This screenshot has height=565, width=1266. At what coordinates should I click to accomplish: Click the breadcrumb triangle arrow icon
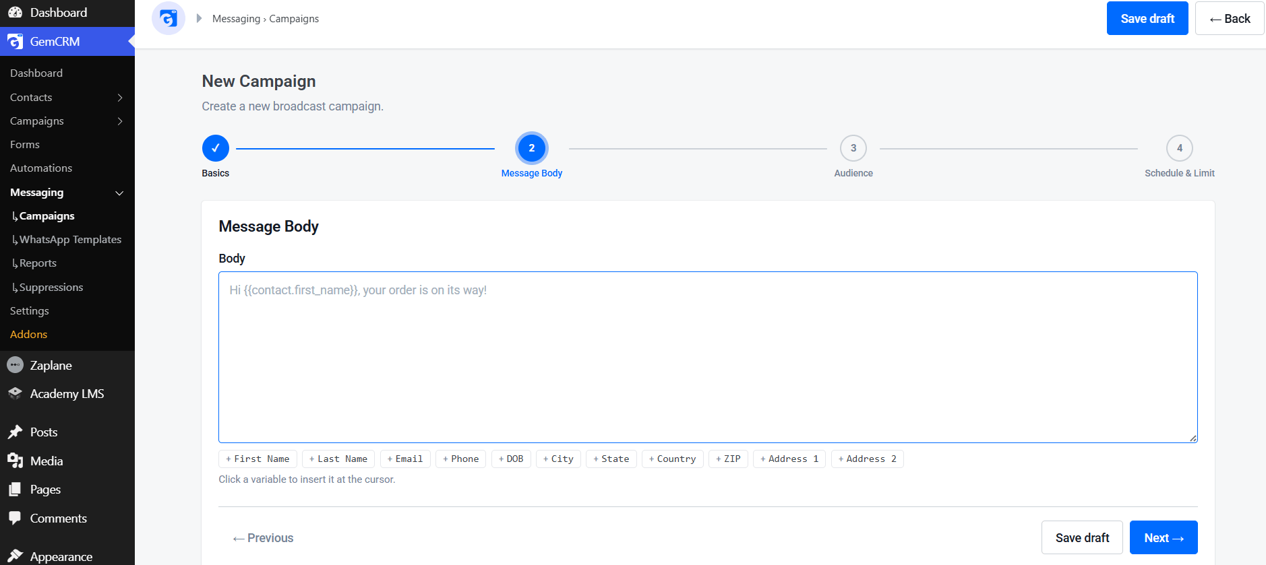click(199, 18)
